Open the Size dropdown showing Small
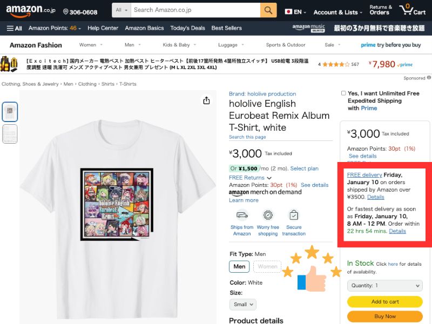The image size is (432, 324). (242, 304)
